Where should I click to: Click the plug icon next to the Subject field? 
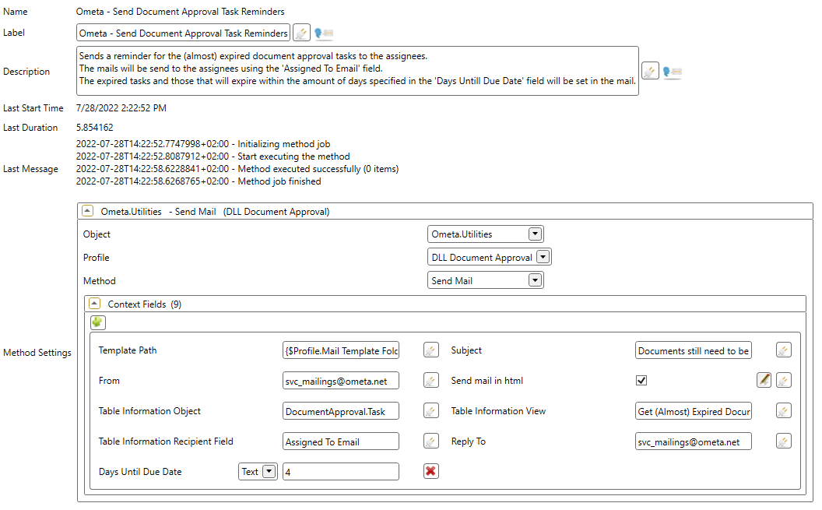pos(784,350)
